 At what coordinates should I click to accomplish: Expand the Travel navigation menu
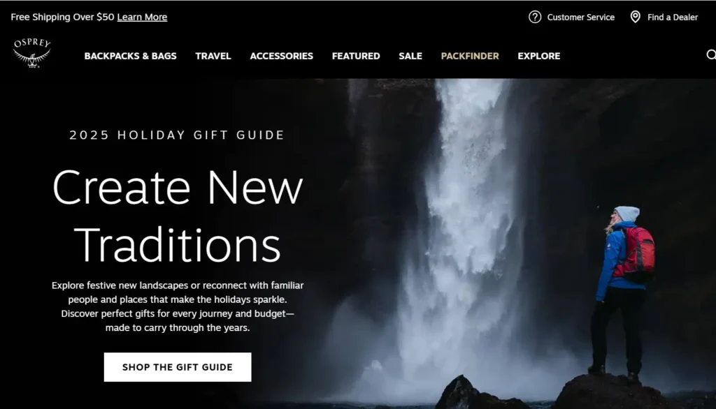[213, 56]
